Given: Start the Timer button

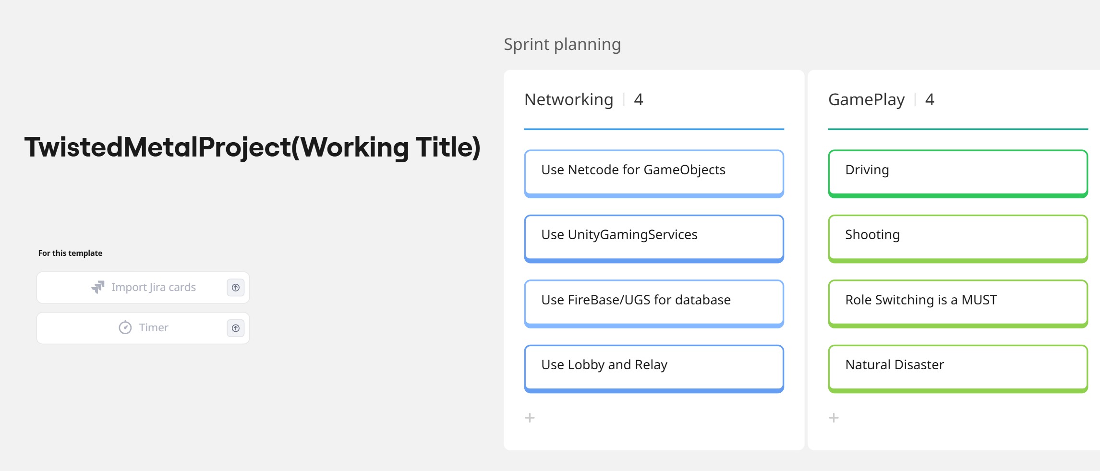Looking at the screenshot, I should (x=143, y=328).
